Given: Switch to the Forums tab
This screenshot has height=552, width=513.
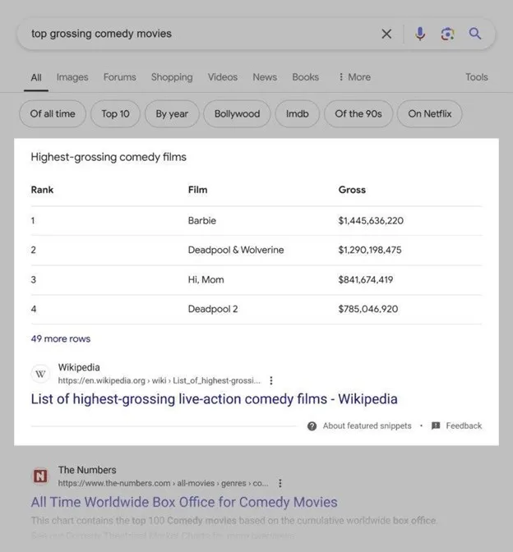Looking at the screenshot, I should coord(119,77).
